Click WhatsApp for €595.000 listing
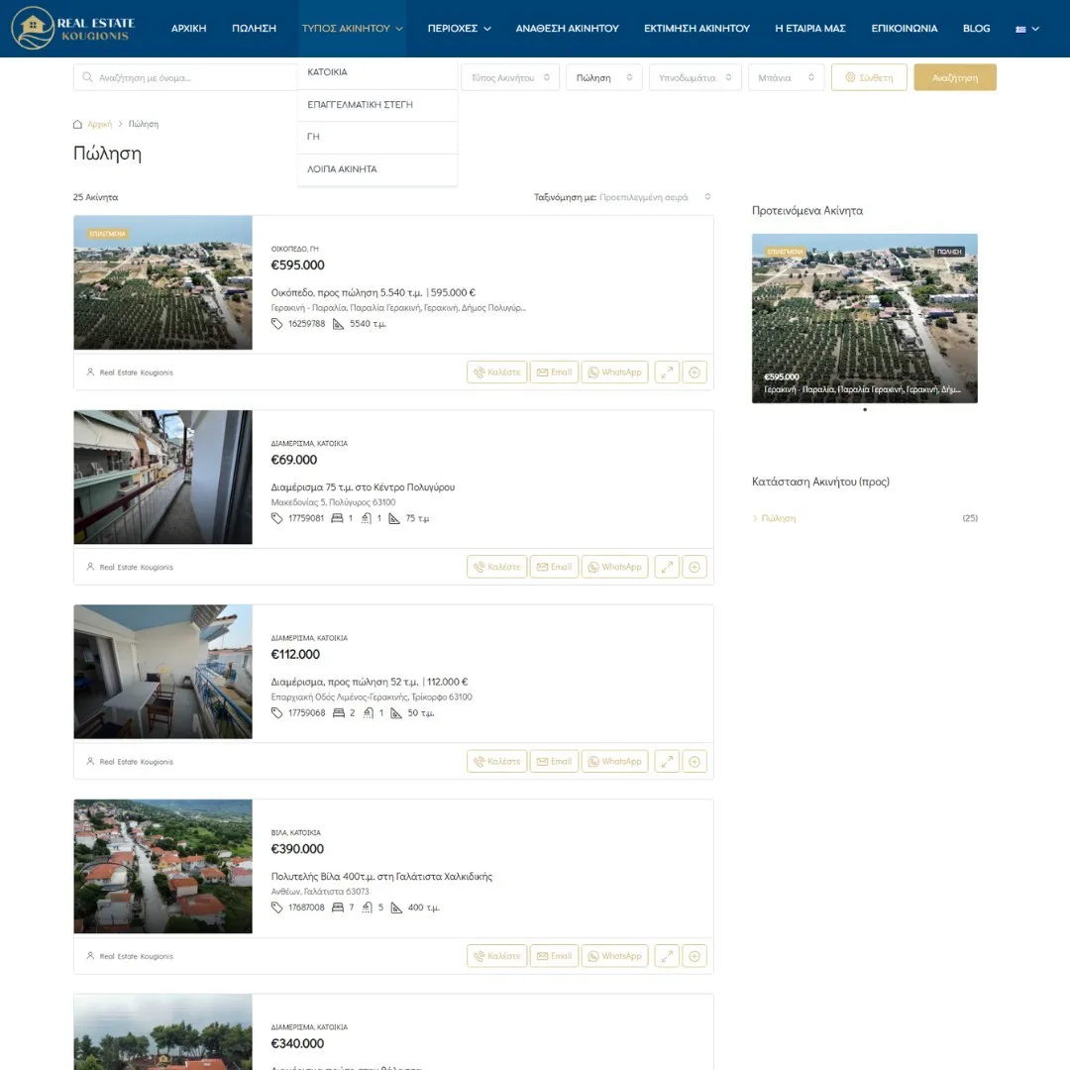The width and height of the screenshot is (1070, 1070). 615,373
